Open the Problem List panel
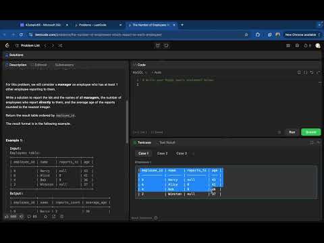 click(x=28, y=45)
